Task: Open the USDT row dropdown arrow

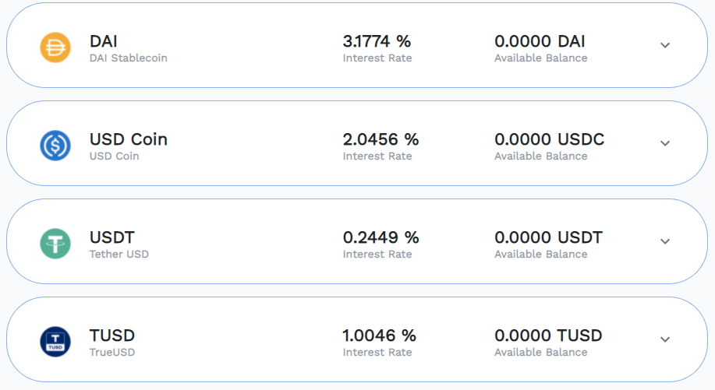Action: coord(665,241)
